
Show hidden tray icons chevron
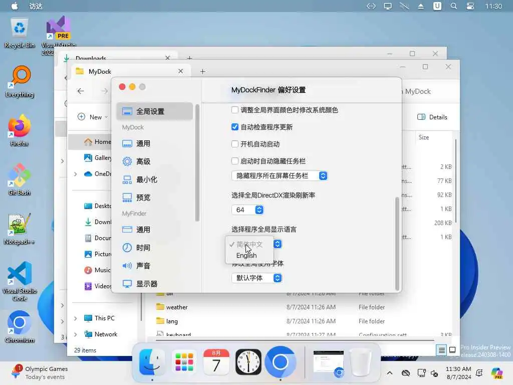[390, 373]
